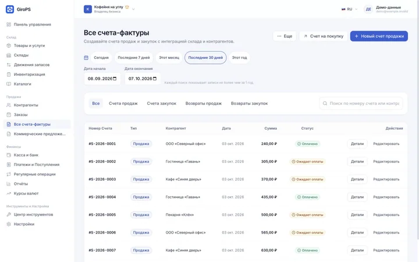
Task: Click invoice number #S-2026-0003
Action: [102, 179]
